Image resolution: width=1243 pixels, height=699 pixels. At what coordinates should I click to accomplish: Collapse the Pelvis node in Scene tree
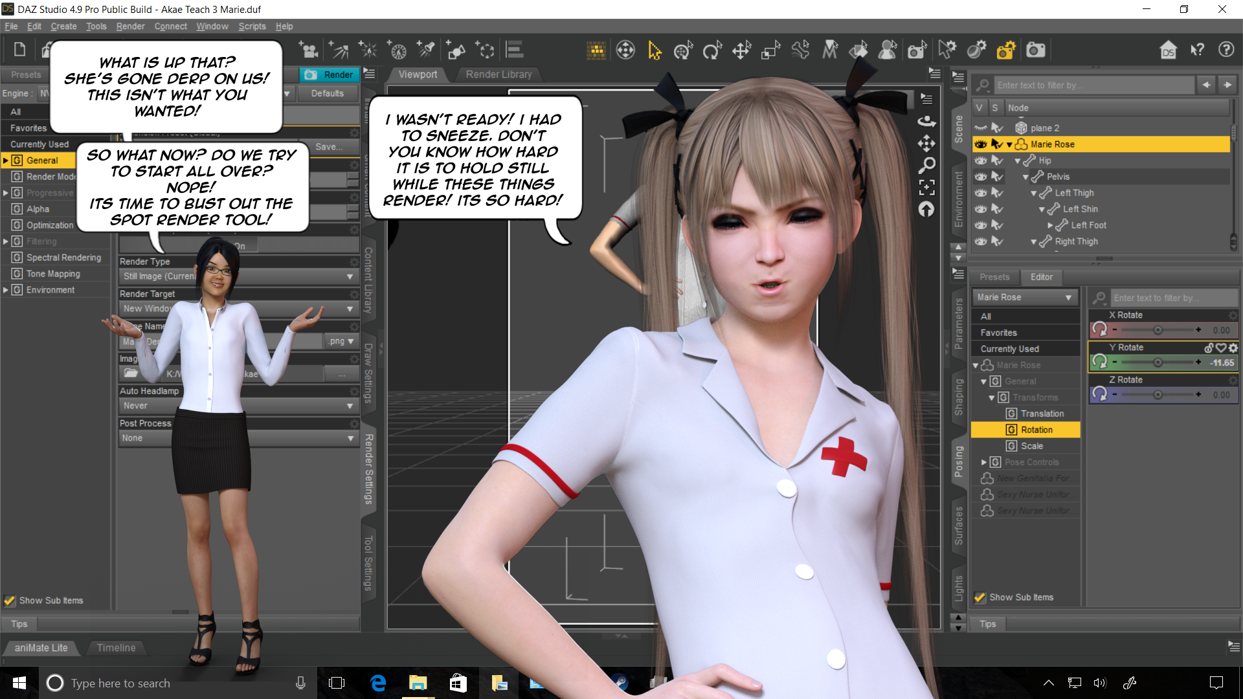(x=1025, y=177)
